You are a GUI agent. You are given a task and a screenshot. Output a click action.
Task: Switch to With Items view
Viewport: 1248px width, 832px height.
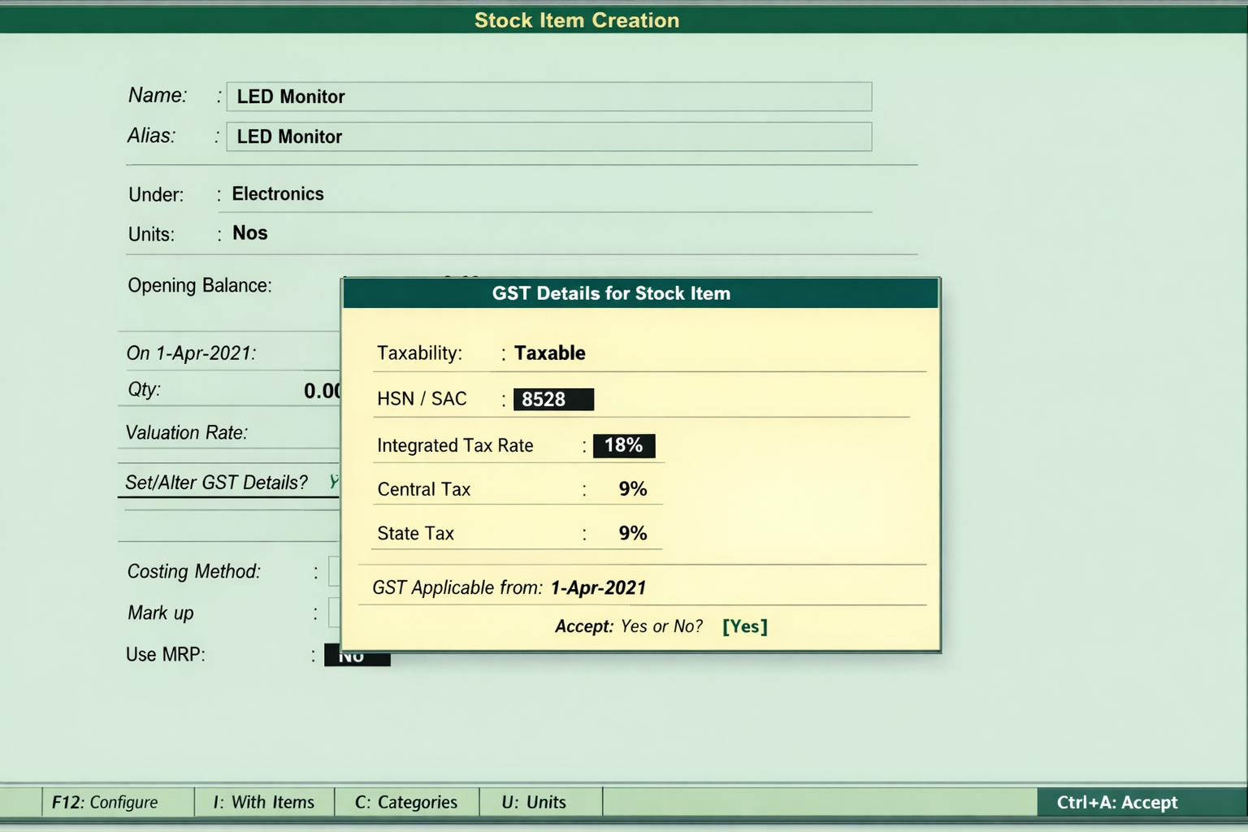(x=262, y=803)
